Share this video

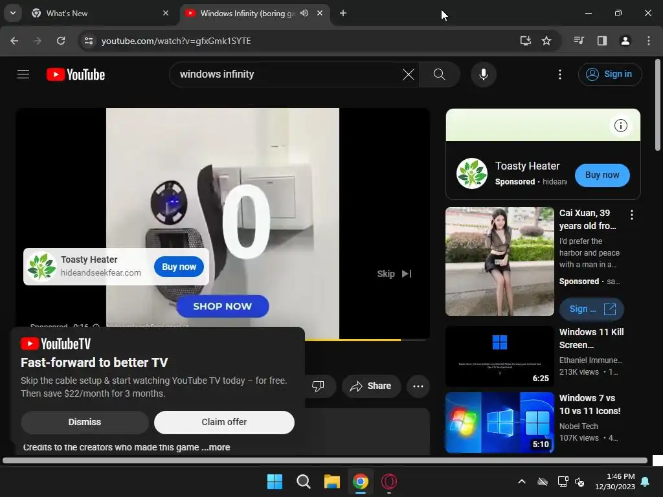371,386
